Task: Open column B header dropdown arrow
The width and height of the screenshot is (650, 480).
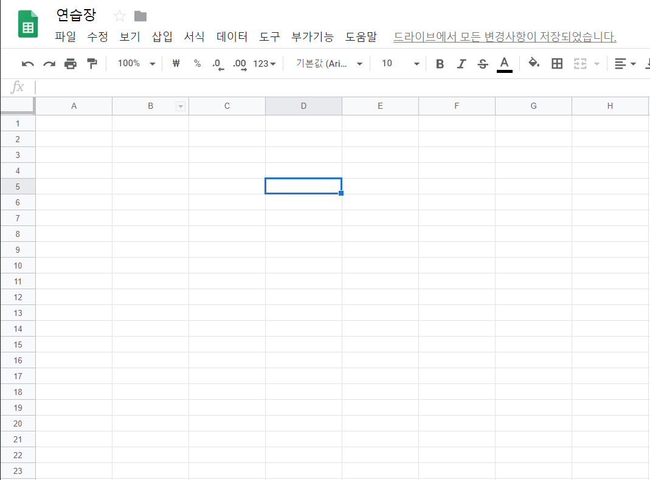Action: (181, 106)
